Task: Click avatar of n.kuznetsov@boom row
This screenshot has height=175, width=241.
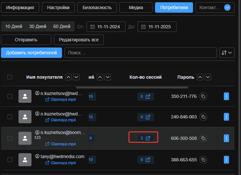Action: [25, 138]
